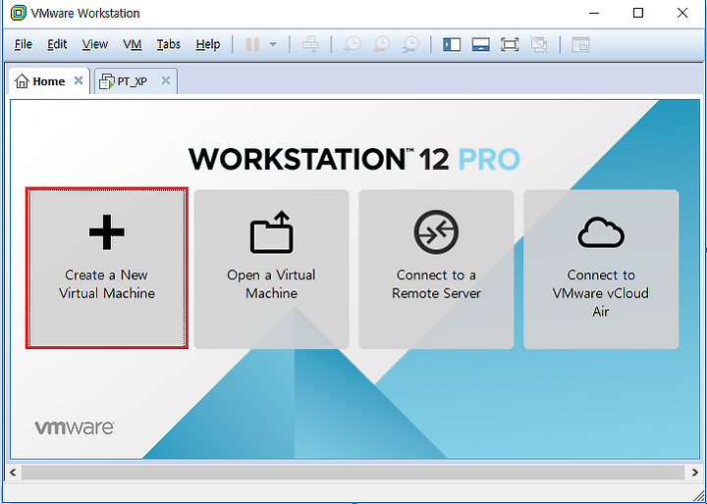Viewport: 707px width, 504px height.
Task: Toggle the library sidebar view icon
Action: (452, 44)
